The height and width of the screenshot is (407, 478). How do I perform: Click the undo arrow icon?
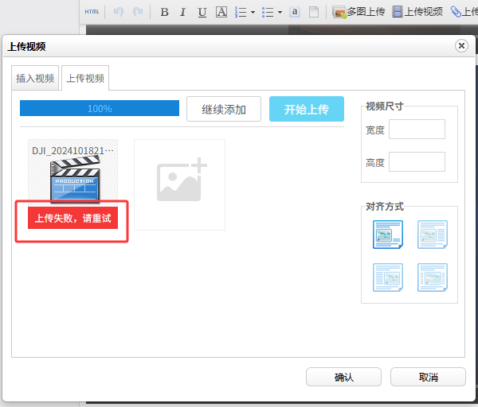click(119, 12)
